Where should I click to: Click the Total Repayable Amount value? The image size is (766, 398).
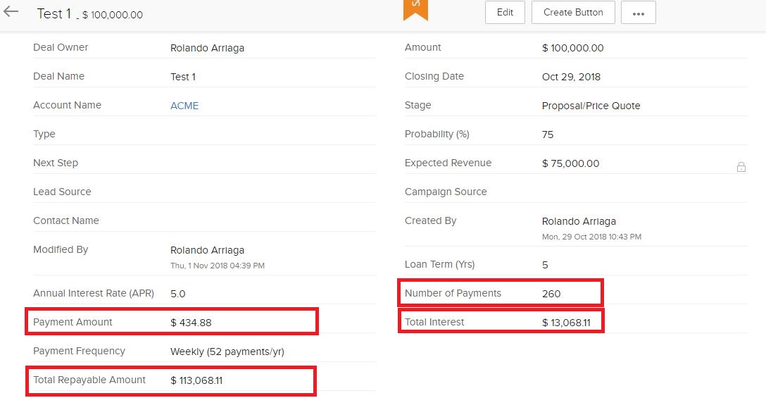(x=197, y=380)
